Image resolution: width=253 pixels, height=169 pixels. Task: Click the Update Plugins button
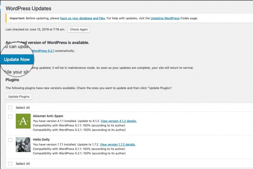point(19,97)
